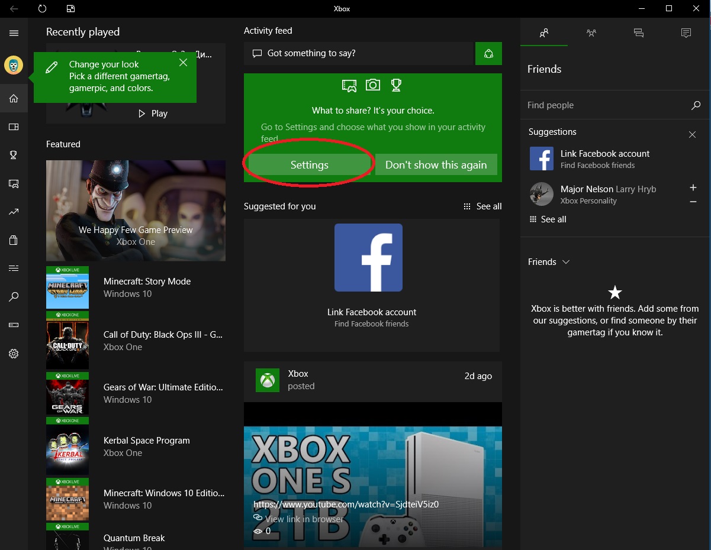Select Quantum Break entry
Image resolution: width=711 pixels, height=550 pixels.
pyautogui.click(x=136, y=537)
